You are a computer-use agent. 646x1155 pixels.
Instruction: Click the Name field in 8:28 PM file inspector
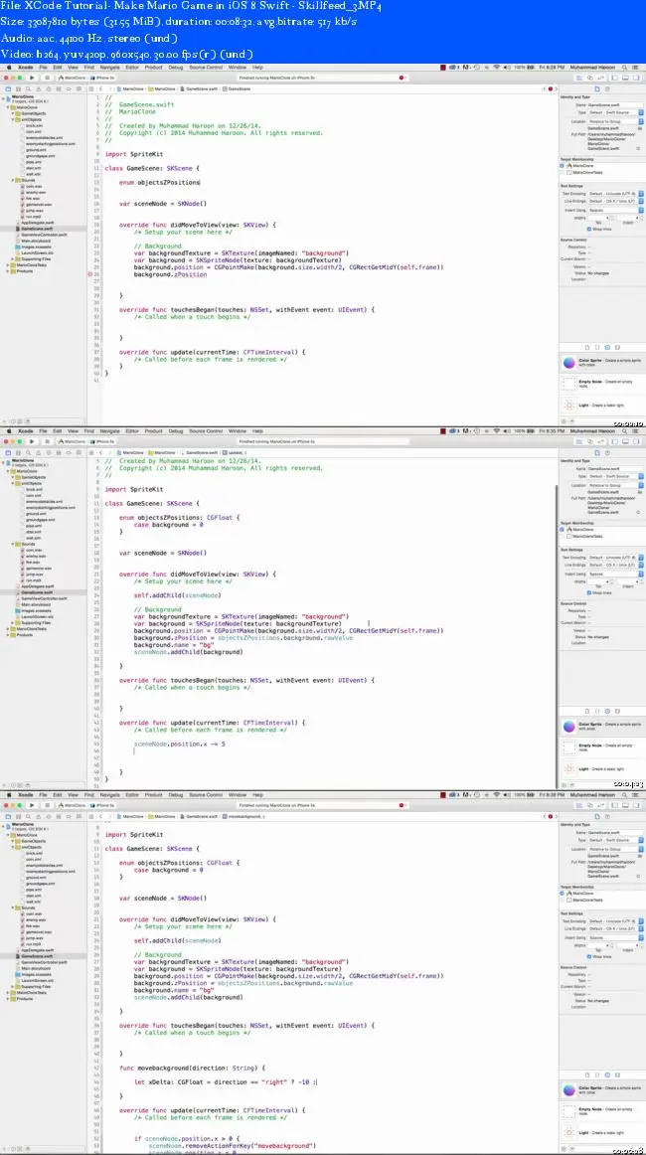tap(614, 104)
